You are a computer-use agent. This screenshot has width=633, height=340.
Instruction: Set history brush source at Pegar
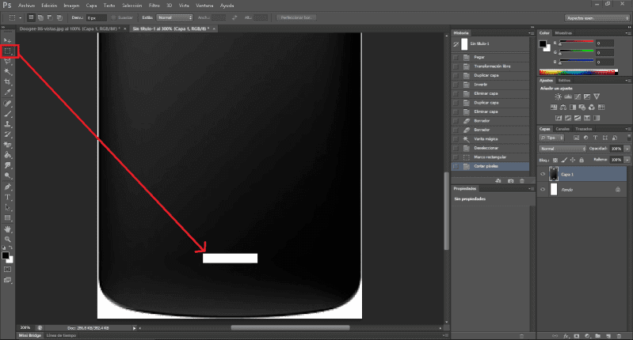pos(456,57)
